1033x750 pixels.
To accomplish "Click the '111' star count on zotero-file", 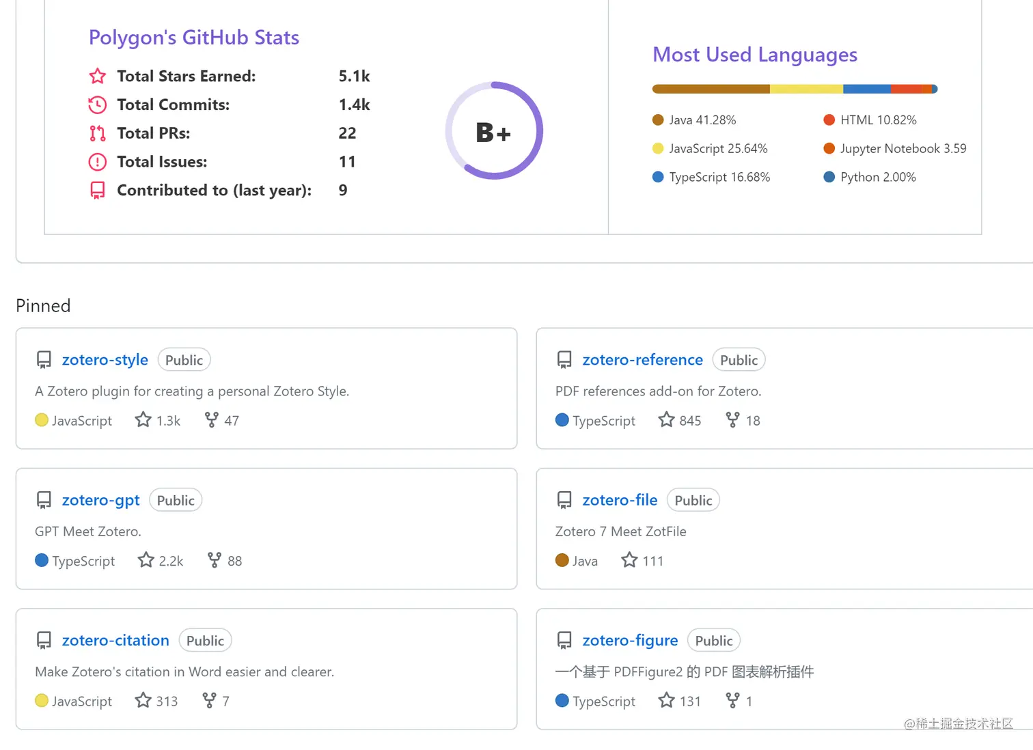I will coord(652,561).
